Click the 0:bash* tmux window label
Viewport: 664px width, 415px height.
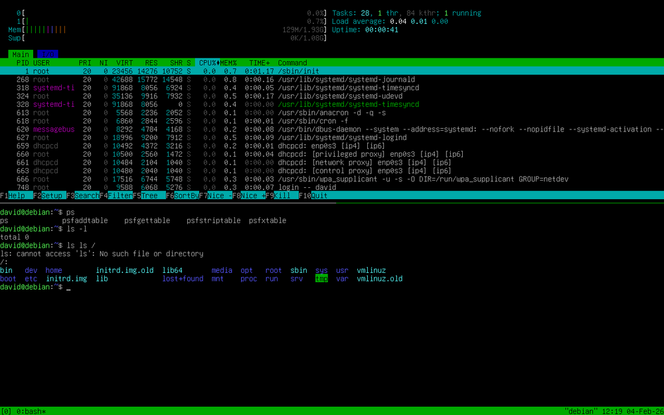point(31,411)
